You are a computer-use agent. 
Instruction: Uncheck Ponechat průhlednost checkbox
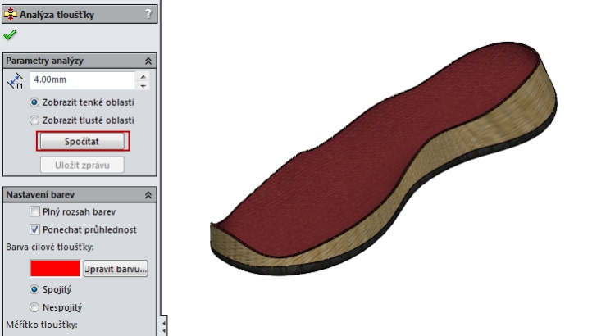pos(34,229)
